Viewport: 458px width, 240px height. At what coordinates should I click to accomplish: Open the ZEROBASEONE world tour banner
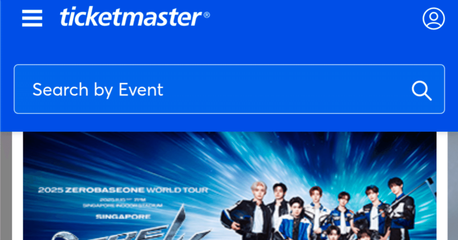[230, 186]
